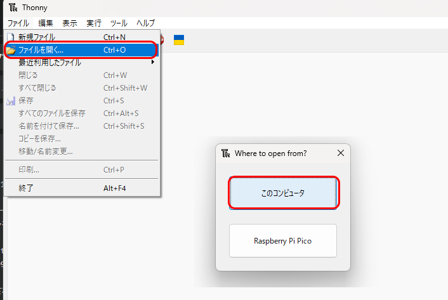Viewport: 448px width, 300px height.
Task: Click the このコンピュータ button
Action: [283, 193]
